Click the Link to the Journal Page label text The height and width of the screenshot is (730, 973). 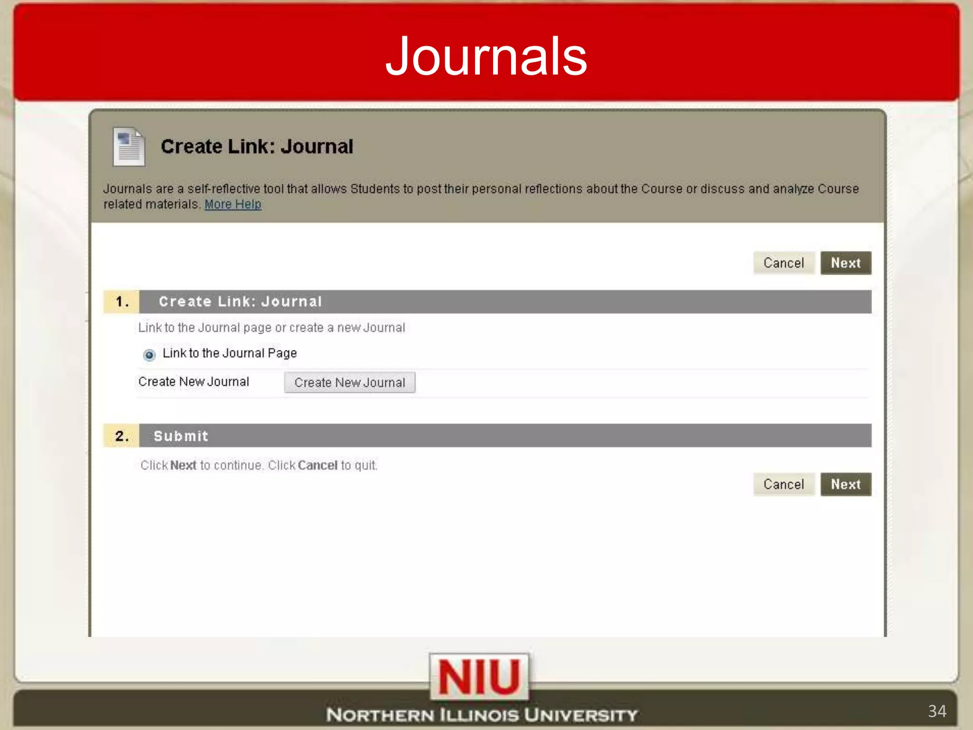tap(229, 353)
